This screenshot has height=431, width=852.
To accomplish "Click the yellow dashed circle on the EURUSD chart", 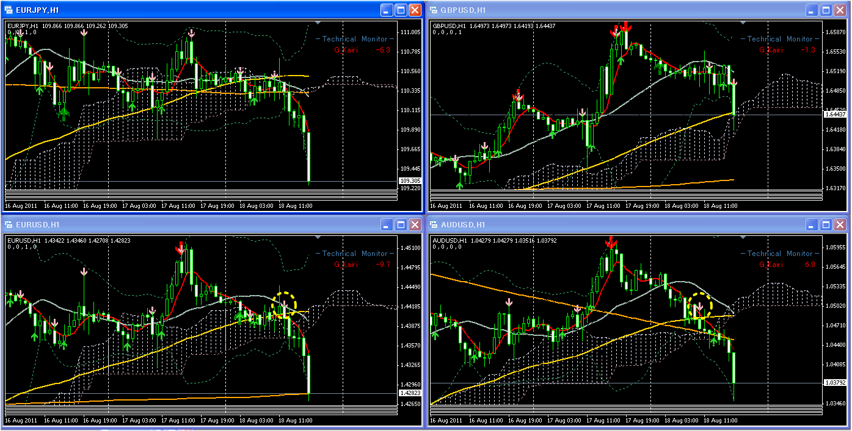I will (284, 304).
